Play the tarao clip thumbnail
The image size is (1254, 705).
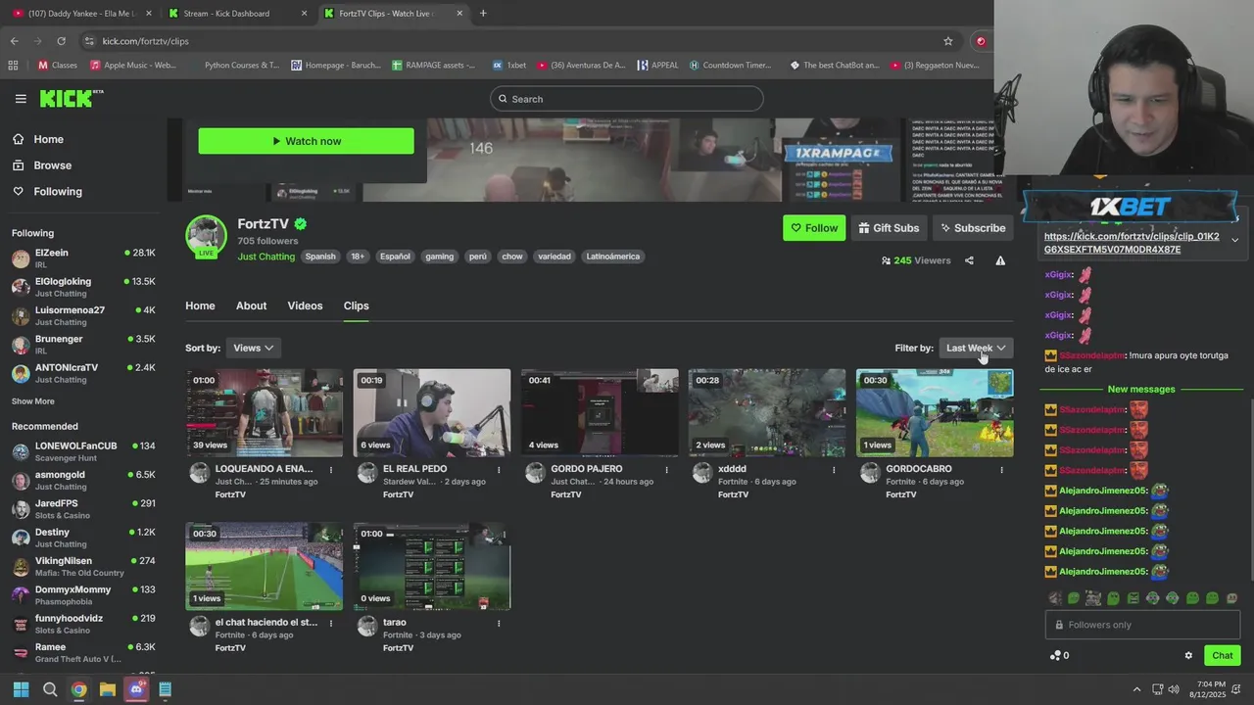pyautogui.click(x=432, y=566)
